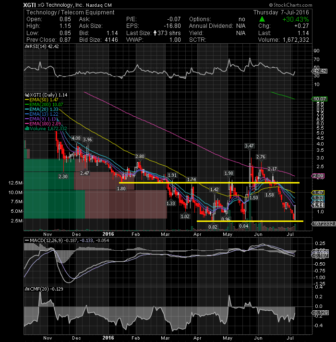Click the 2.30 November low label

(63, 176)
